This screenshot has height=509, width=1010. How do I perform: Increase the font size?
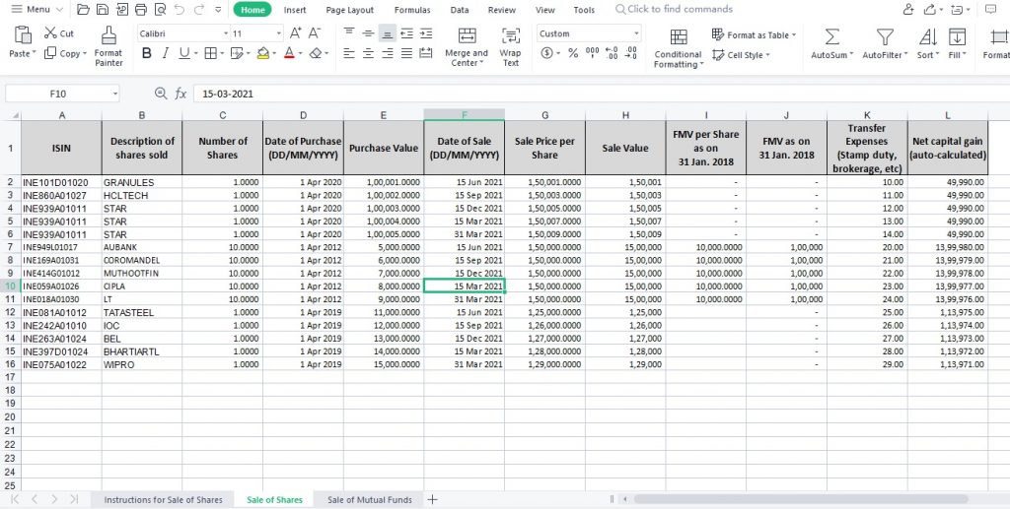(295, 33)
